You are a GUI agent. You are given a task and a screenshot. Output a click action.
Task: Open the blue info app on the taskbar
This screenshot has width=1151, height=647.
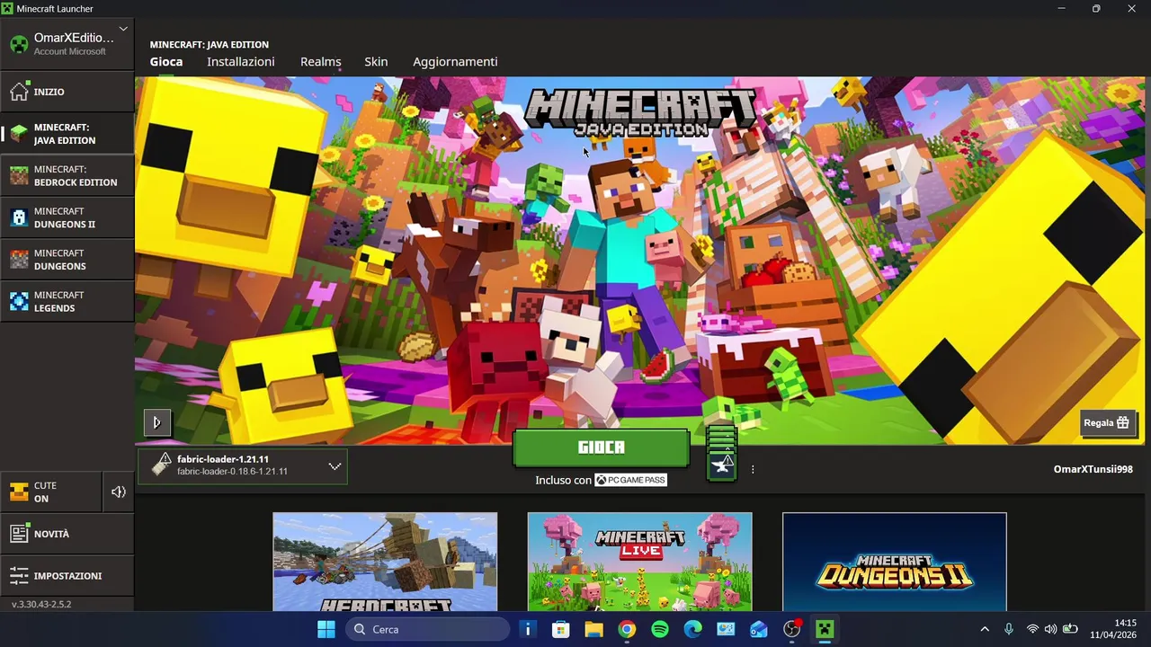528,629
